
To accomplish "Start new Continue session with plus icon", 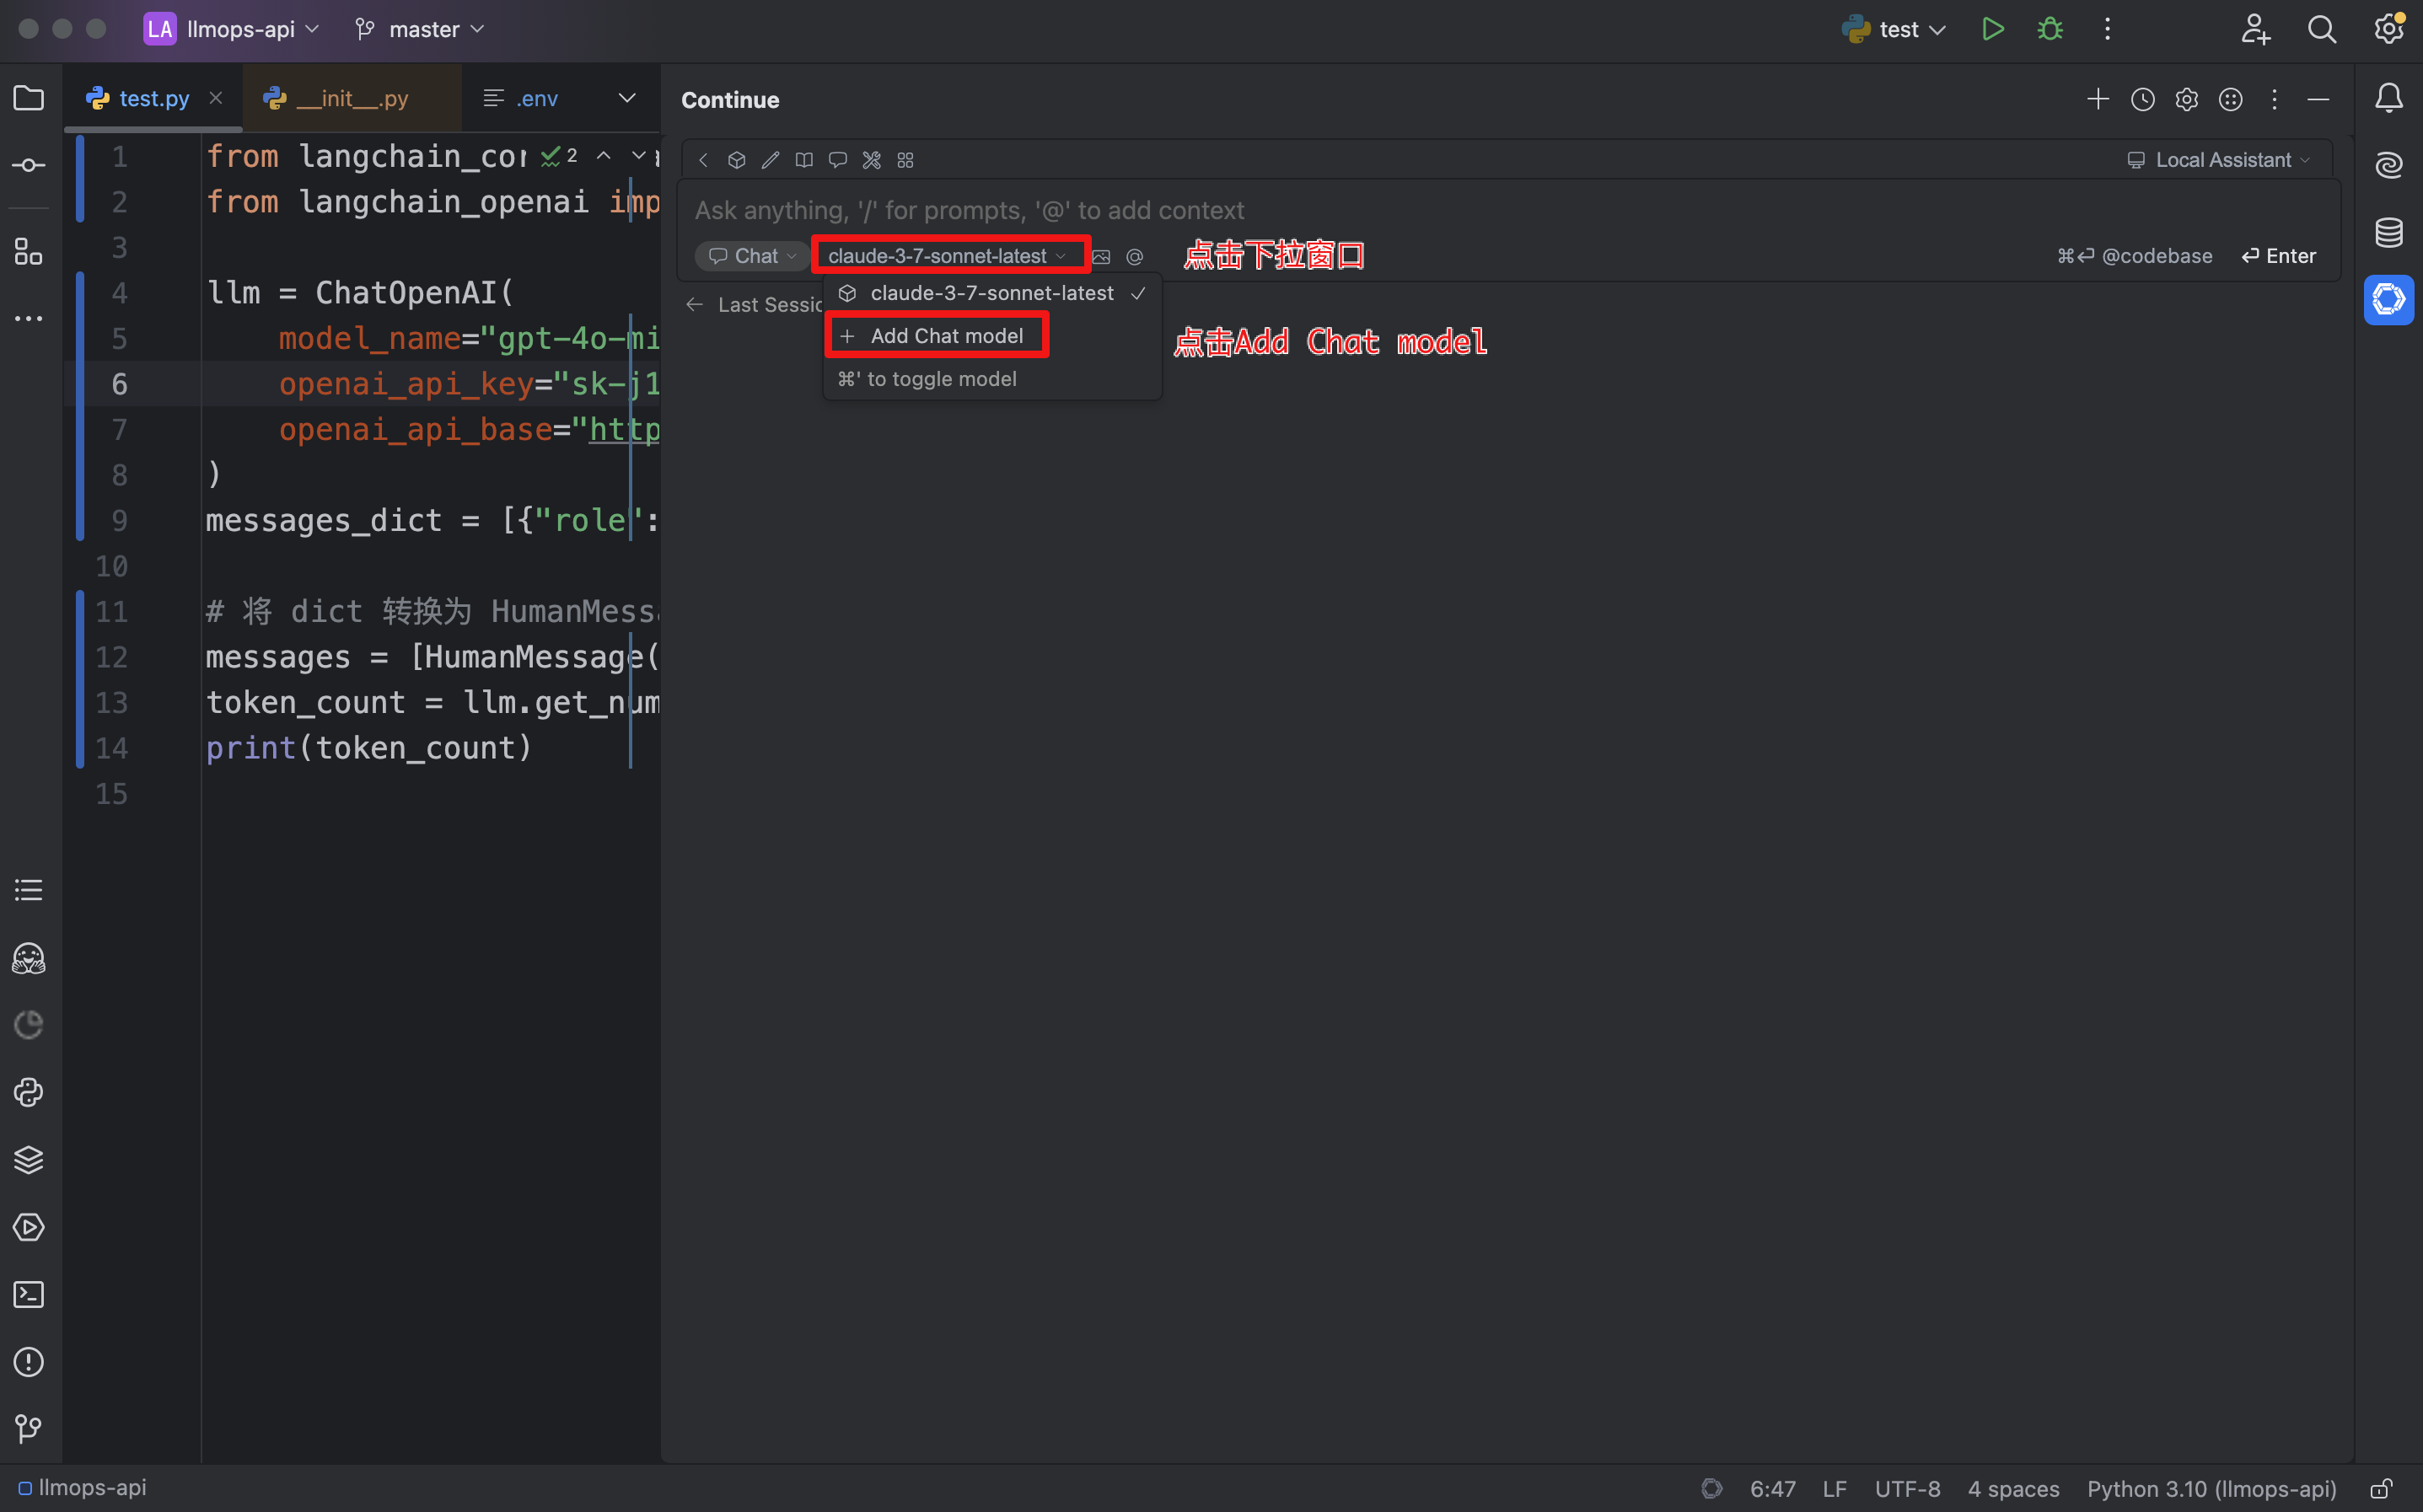I will pyautogui.click(x=2097, y=100).
